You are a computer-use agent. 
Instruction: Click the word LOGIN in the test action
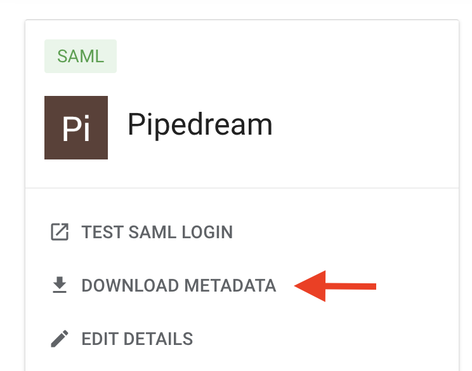[x=207, y=232]
